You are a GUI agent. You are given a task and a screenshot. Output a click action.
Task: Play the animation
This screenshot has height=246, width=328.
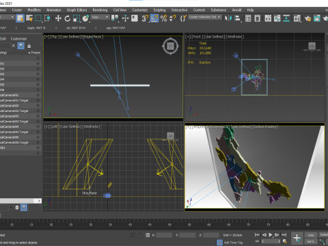coord(271,234)
